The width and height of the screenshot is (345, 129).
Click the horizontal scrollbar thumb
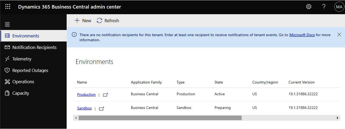[x=160, y=118]
